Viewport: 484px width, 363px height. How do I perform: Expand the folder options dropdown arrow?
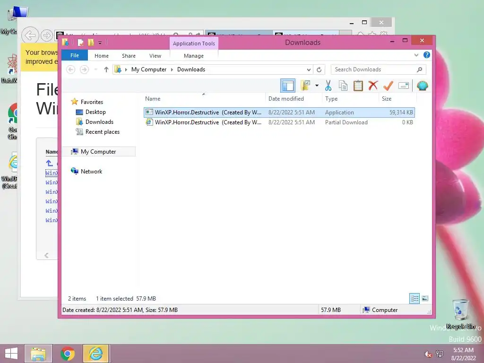317,86
